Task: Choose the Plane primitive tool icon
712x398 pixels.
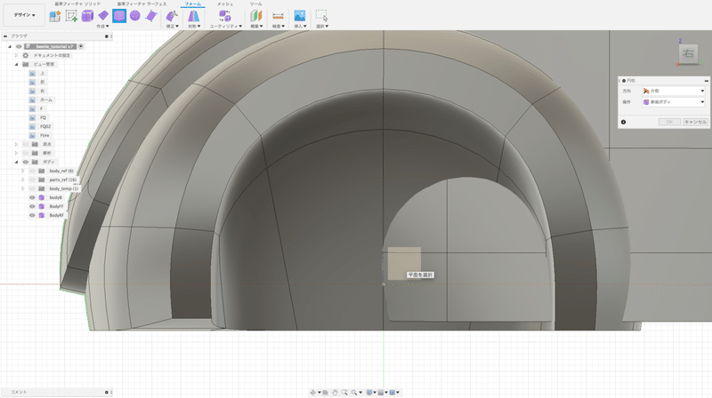Action: click(103, 16)
